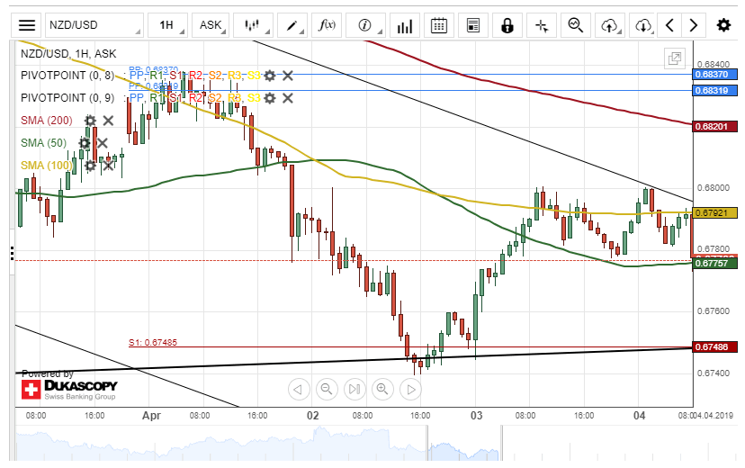Click the SMA (50) legend label
This screenshot has height=468, width=745.
[43, 143]
